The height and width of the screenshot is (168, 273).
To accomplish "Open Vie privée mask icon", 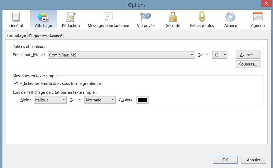I will pos(146,20).
